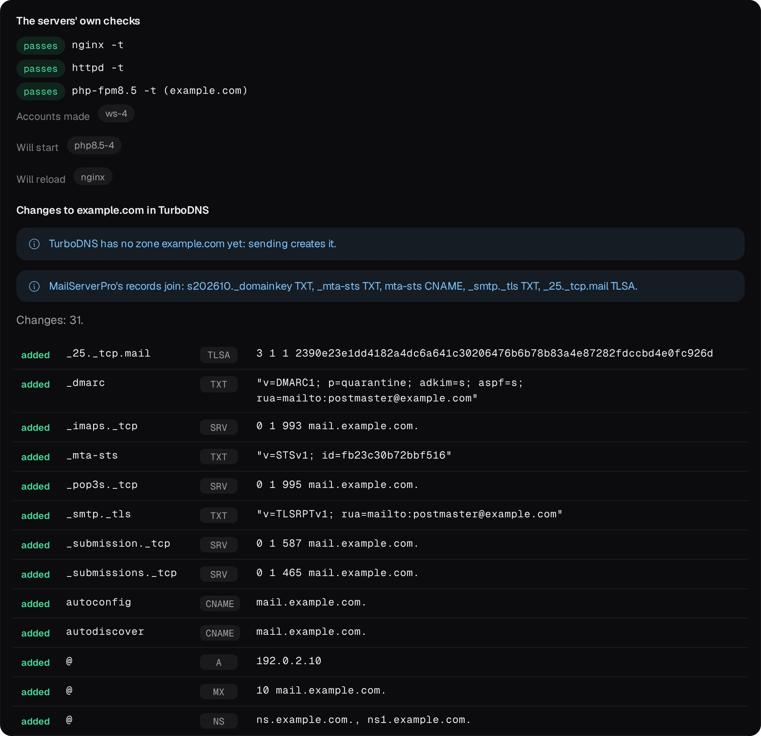Click the Changes: 31. count text
Image resolution: width=761 pixels, height=736 pixels.
[50, 320]
